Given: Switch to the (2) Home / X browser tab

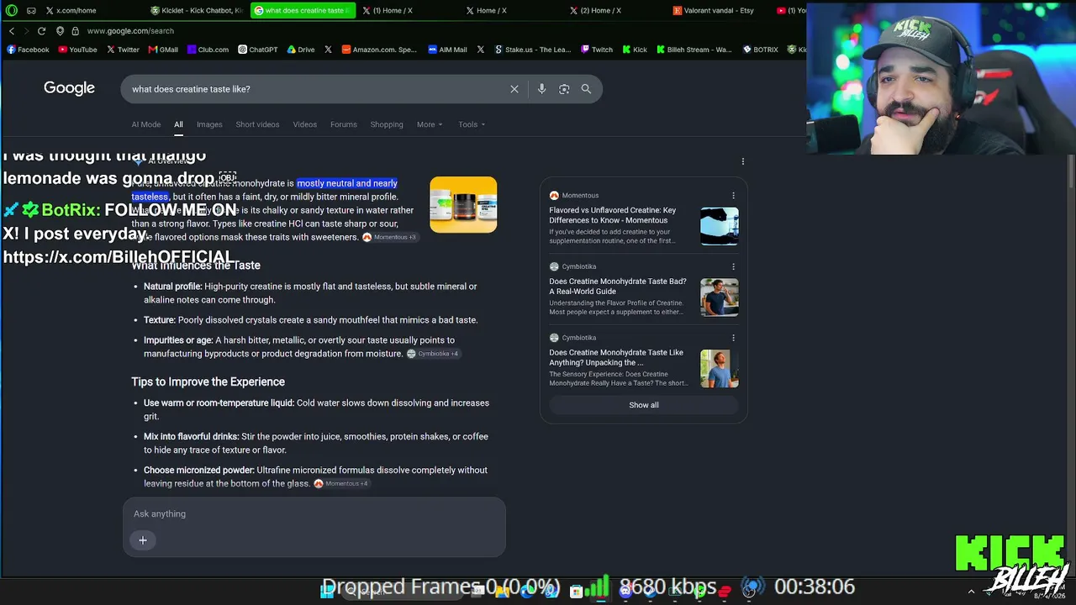Looking at the screenshot, I should pyautogui.click(x=614, y=10).
